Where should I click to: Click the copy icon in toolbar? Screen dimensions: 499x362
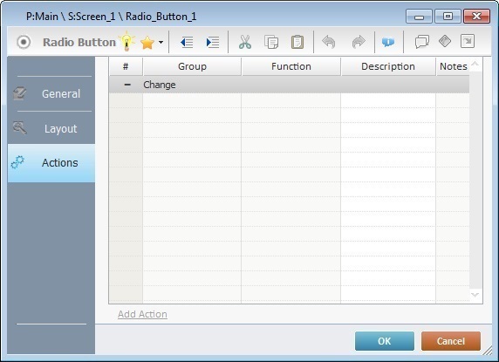tap(271, 42)
